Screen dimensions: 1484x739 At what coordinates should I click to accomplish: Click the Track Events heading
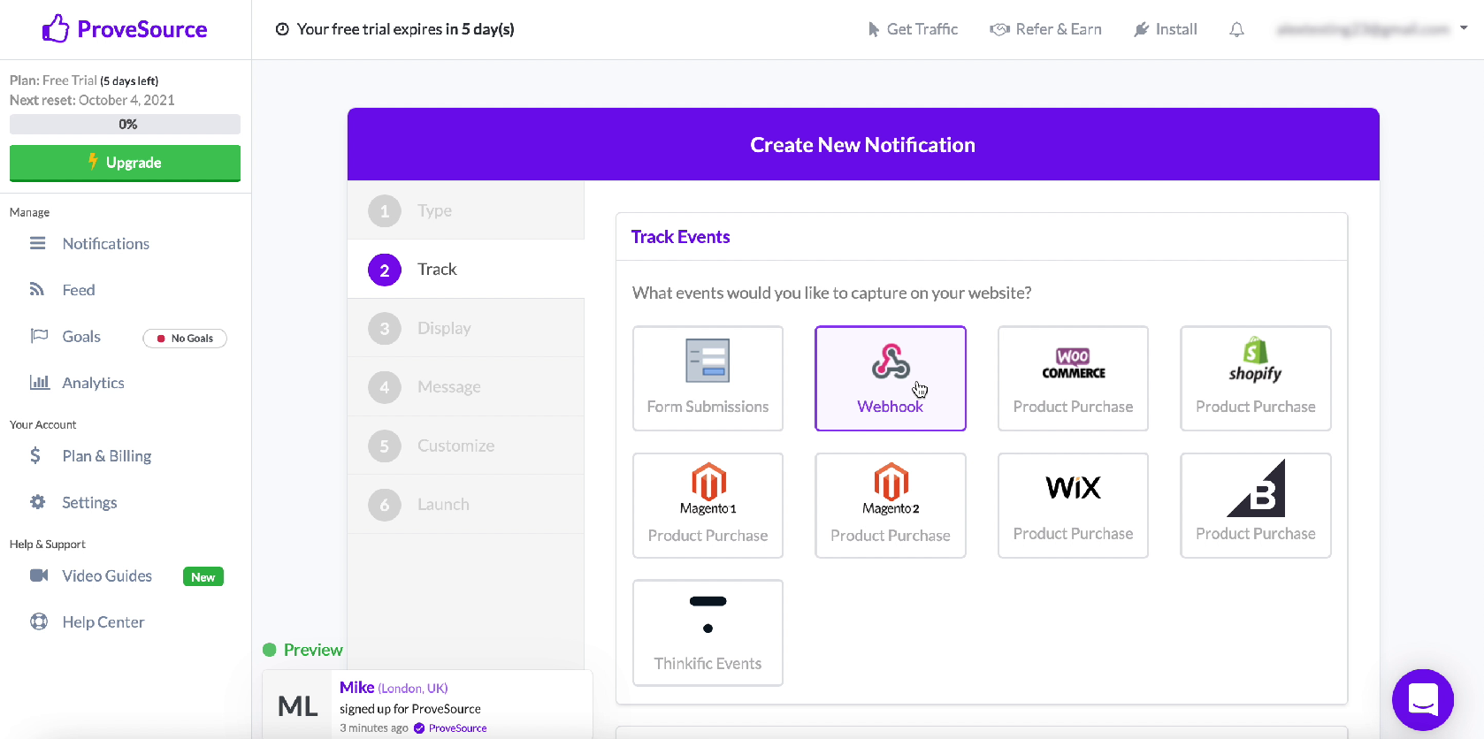pyautogui.click(x=680, y=237)
